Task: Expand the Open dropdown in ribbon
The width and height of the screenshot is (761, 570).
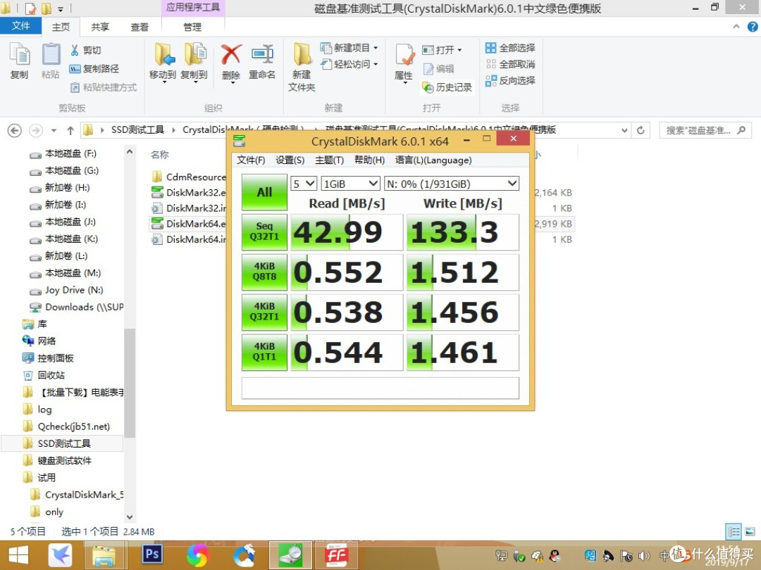Action: pyautogui.click(x=459, y=50)
